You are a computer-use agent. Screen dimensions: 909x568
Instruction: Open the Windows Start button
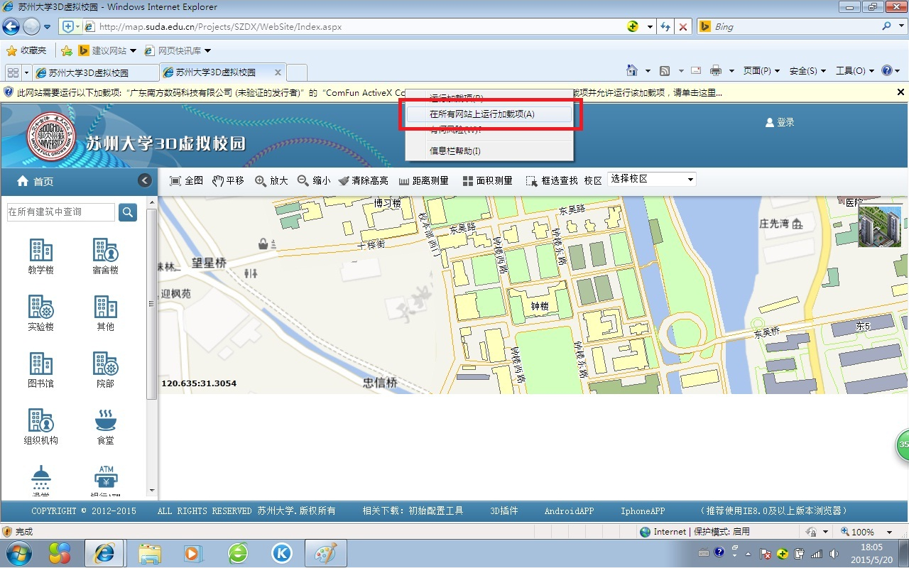[18, 553]
